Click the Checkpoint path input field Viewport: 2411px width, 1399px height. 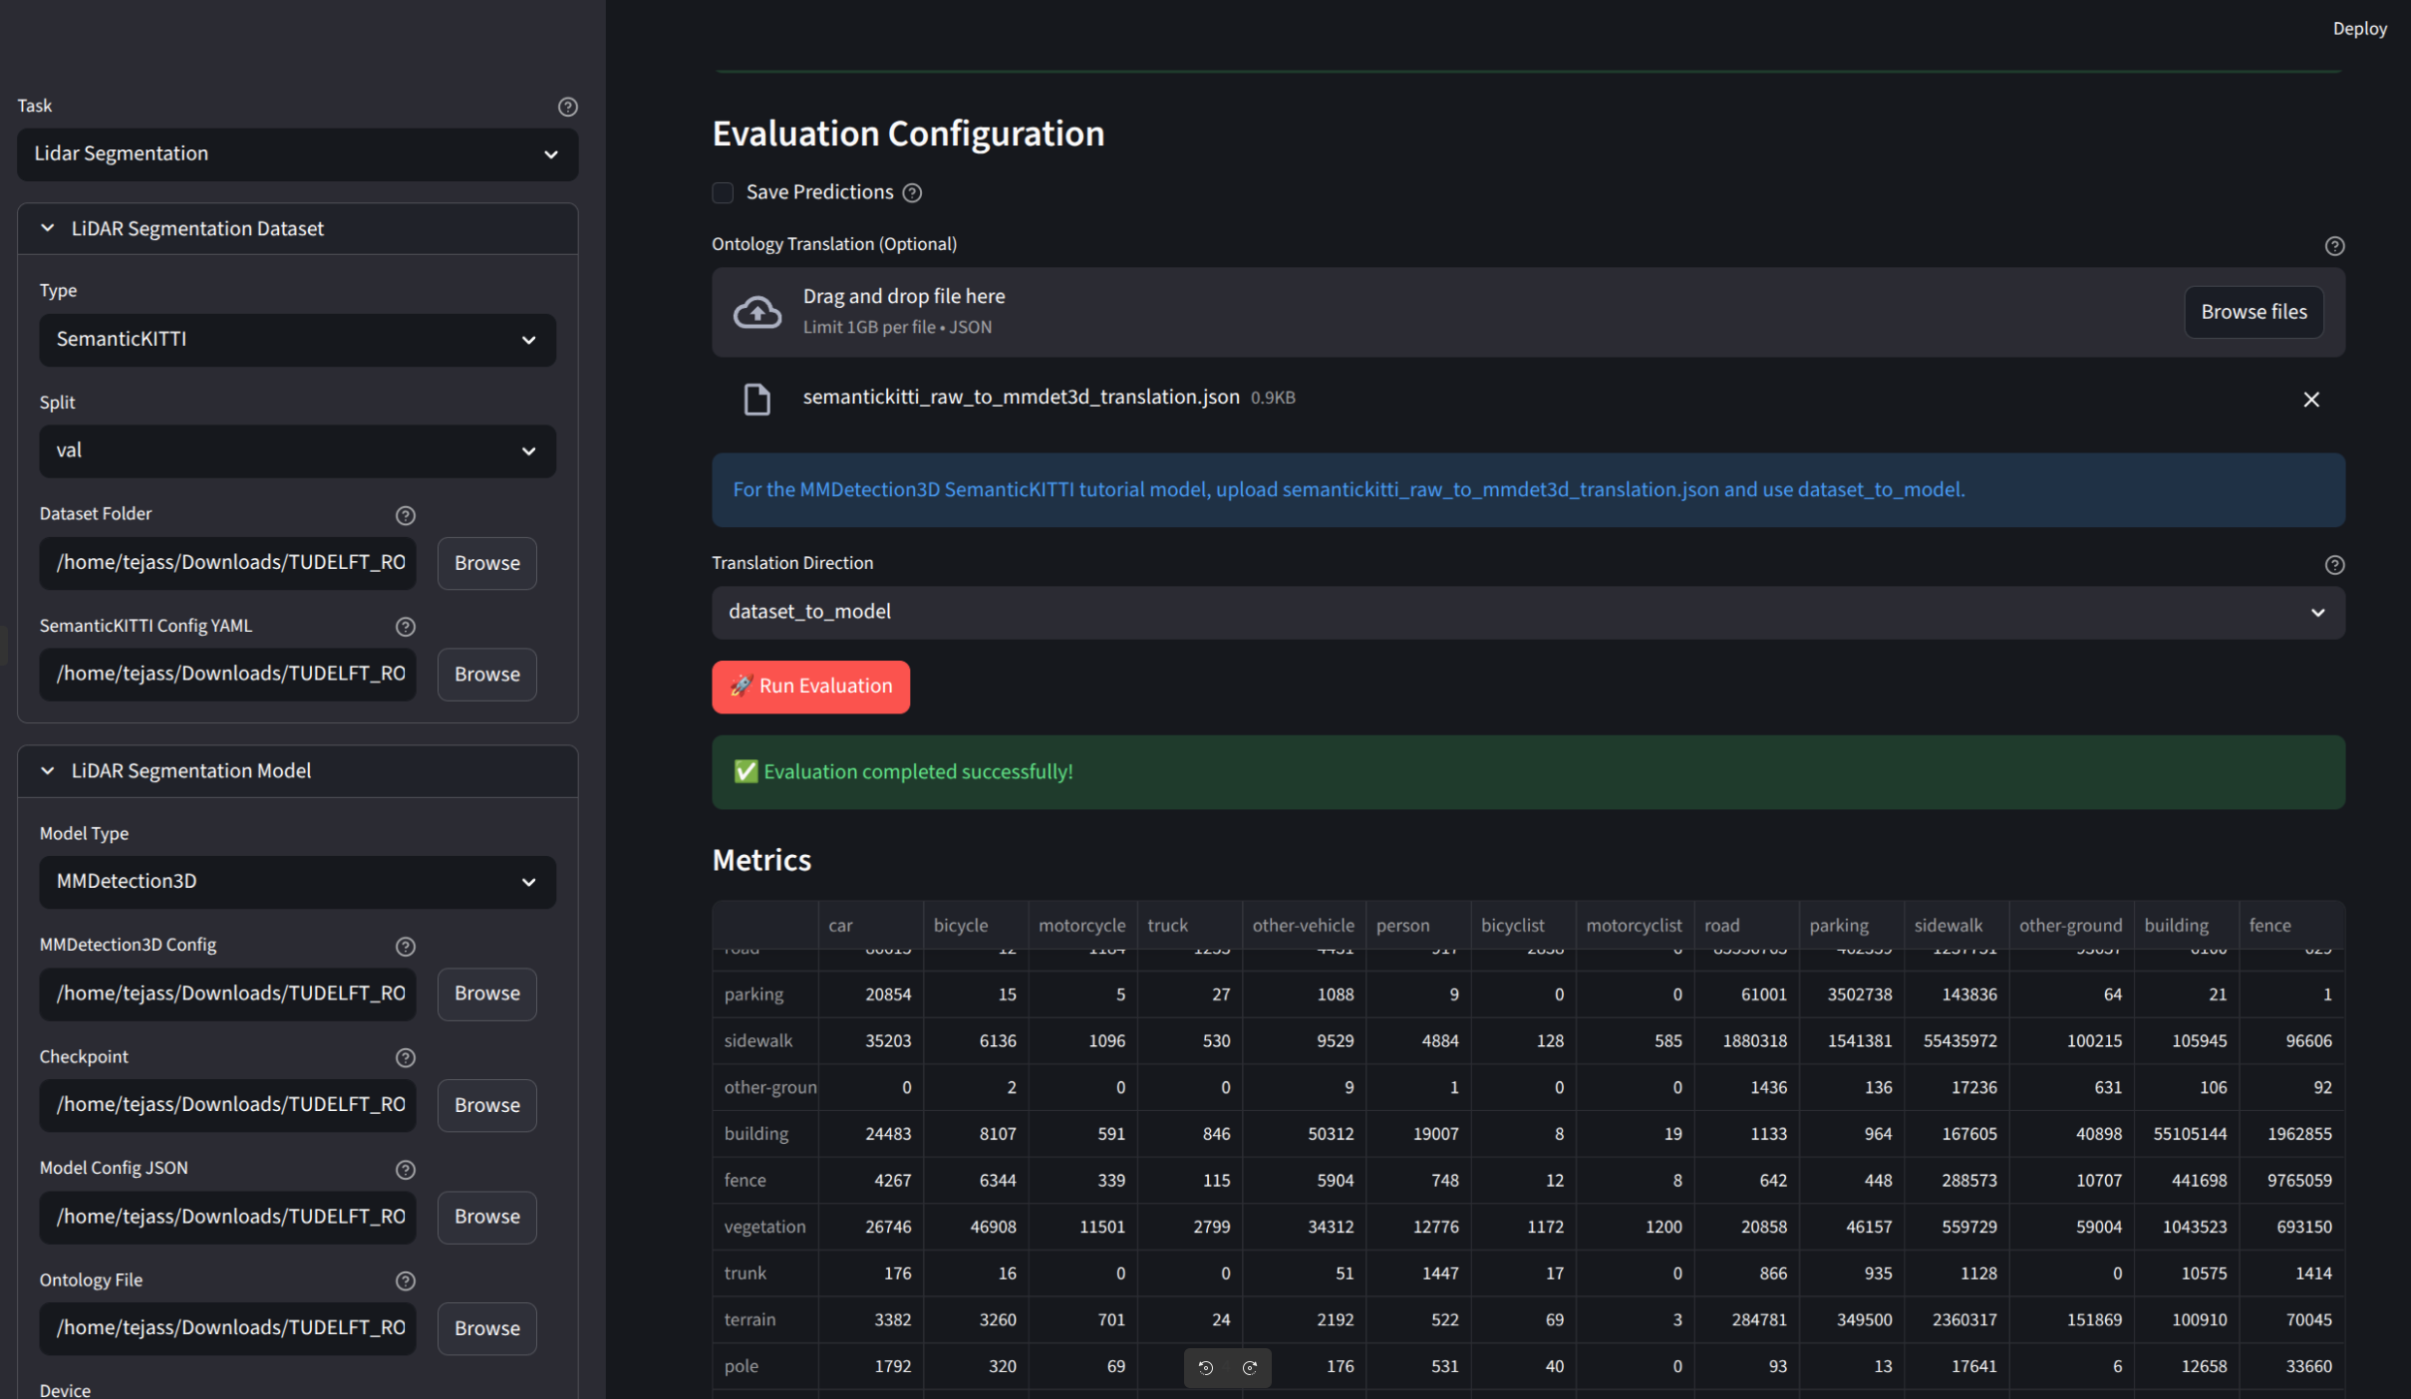[227, 1105]
